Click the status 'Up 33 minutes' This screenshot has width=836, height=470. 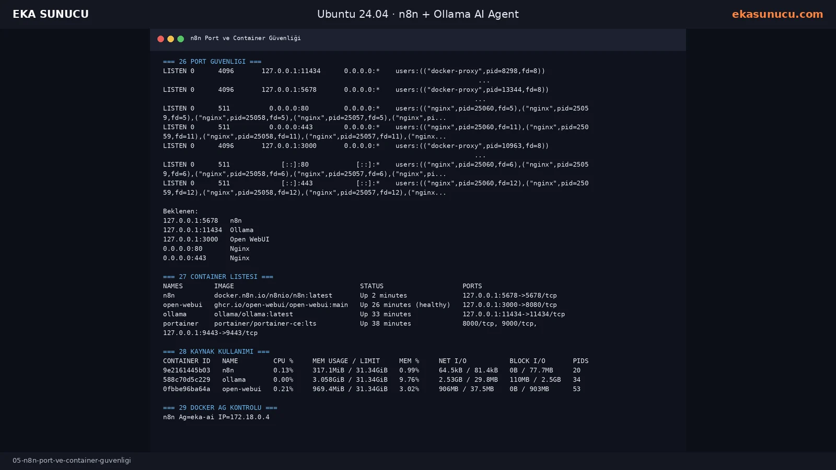coord(386,314)
